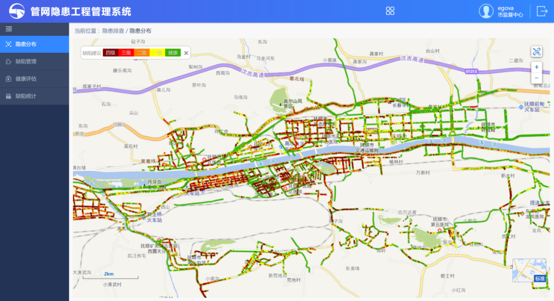Zoom out the map with minus button

click(537, 78)
